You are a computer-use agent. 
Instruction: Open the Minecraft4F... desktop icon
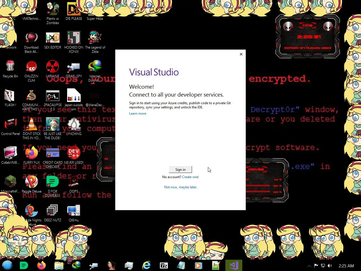pos(10,184)
